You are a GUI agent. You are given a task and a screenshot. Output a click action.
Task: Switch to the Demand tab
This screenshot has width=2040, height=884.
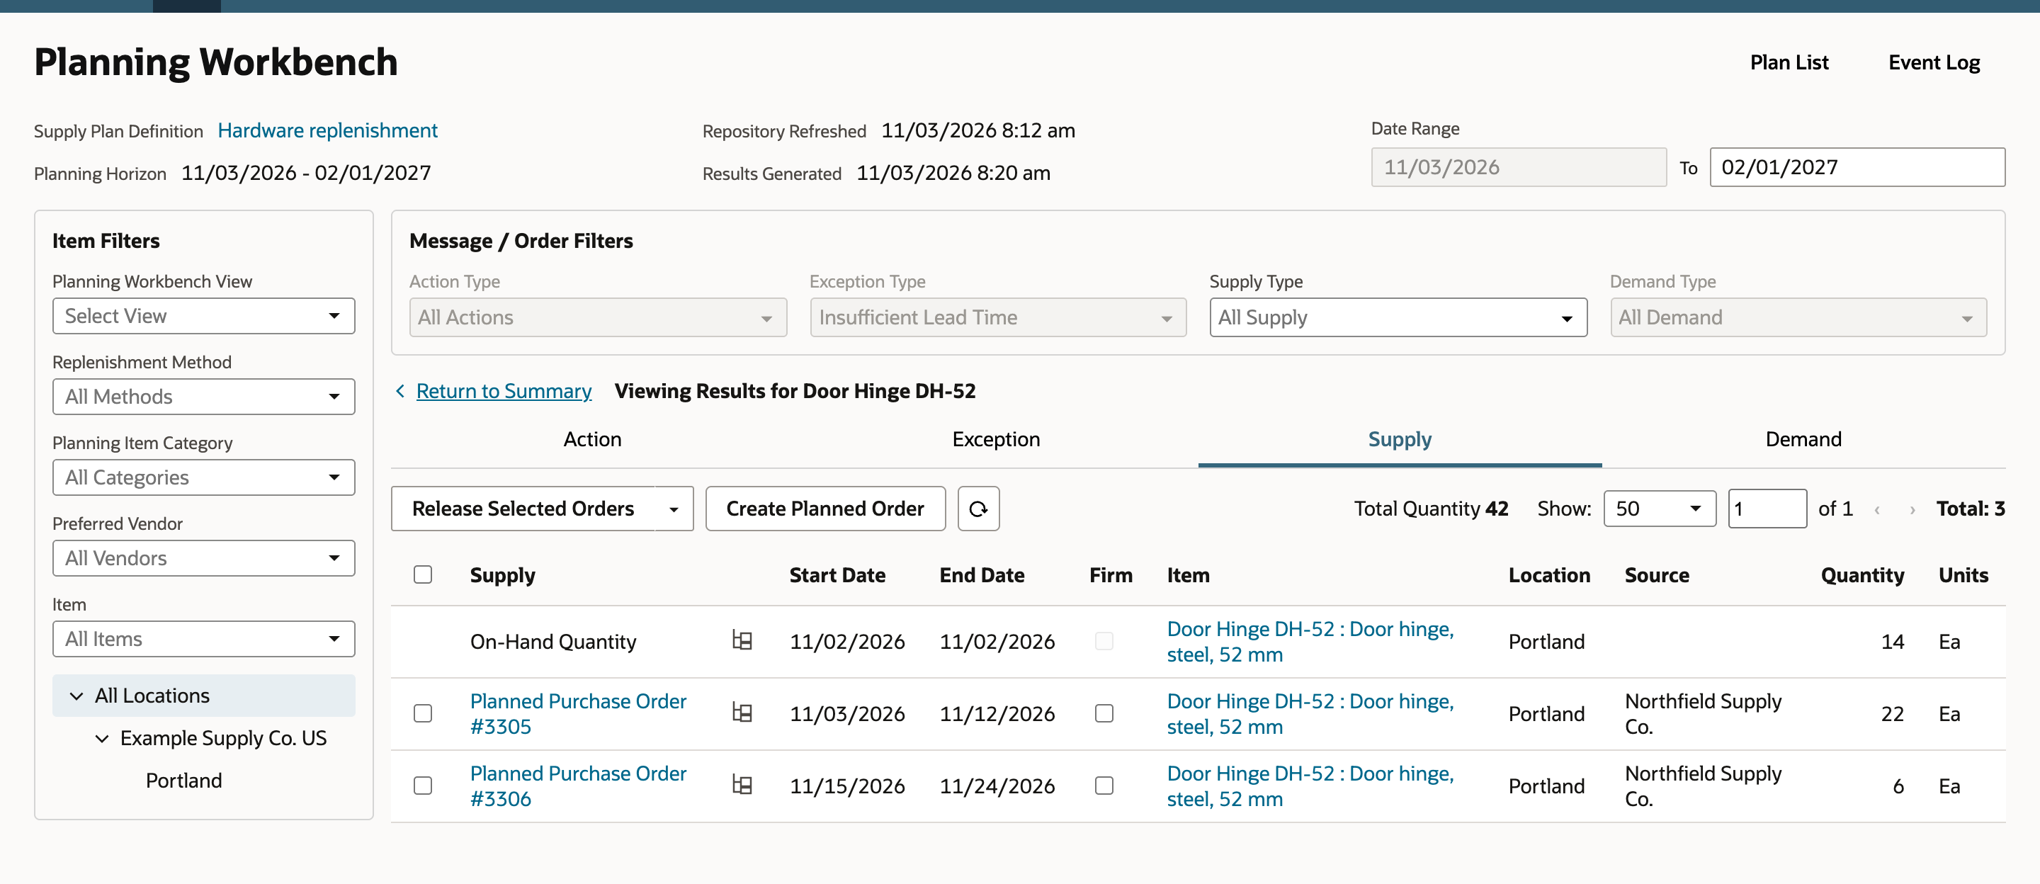(1803, 440)
